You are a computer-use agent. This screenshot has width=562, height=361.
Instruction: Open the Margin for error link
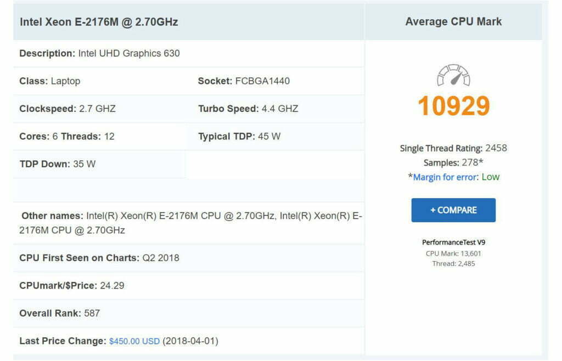(x=445, y=177)
